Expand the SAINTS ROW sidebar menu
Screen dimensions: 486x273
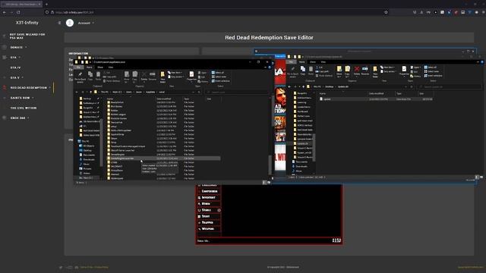(x=22, y=98)
